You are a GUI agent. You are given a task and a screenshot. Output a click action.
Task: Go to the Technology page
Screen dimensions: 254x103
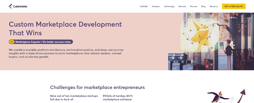(169, 6)
